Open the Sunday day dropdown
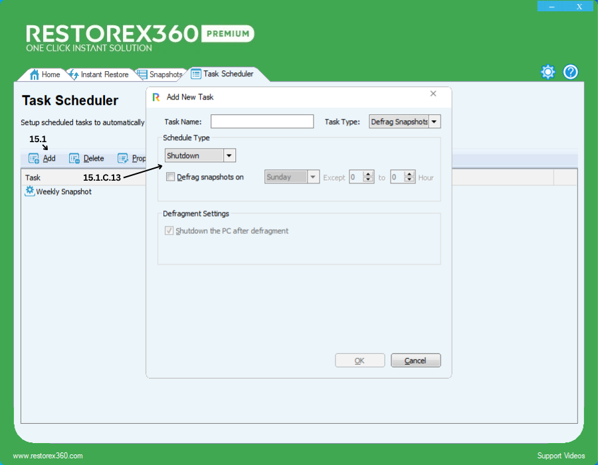598x465 pixels. [313, 177]
